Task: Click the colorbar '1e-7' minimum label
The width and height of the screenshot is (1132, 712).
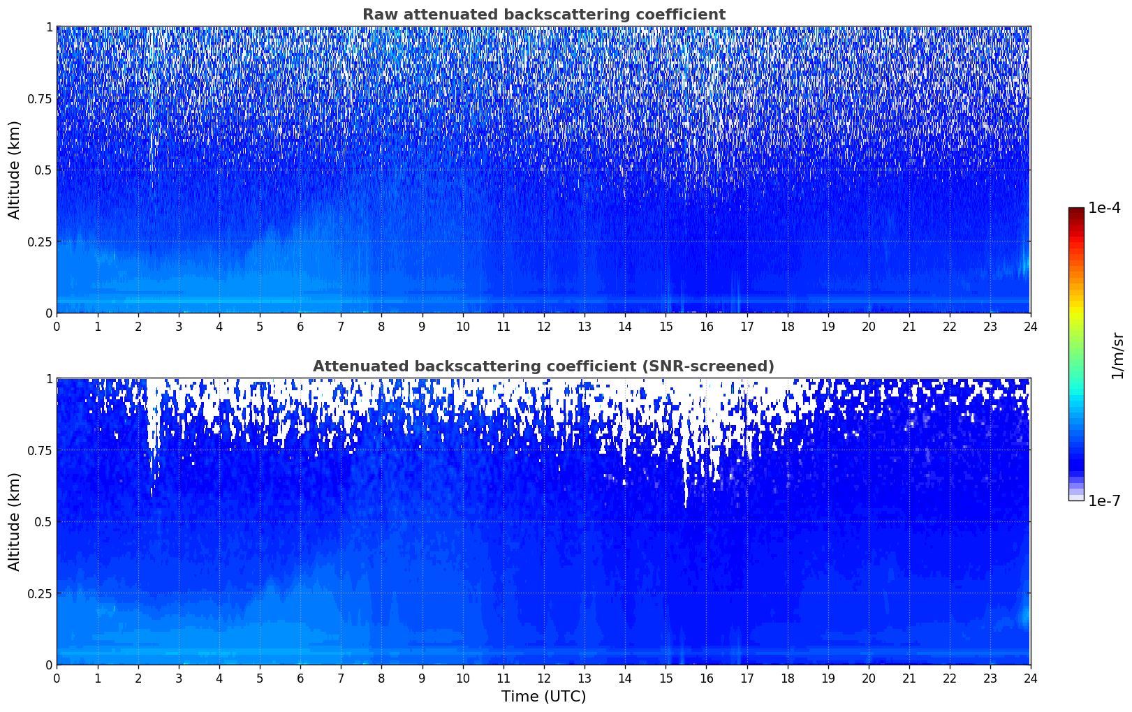Action: (x=1104, y=501)
